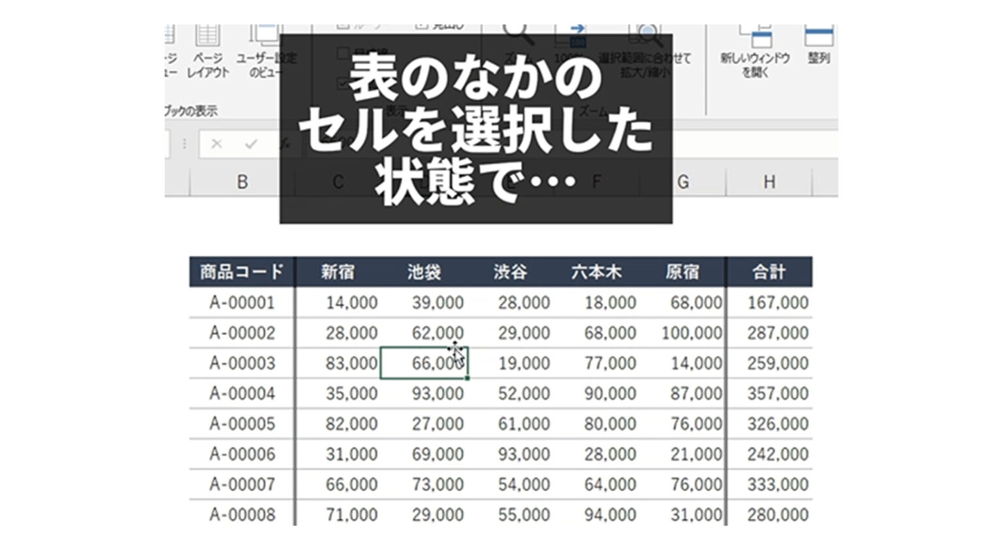Select column header H

click(771, 182)
